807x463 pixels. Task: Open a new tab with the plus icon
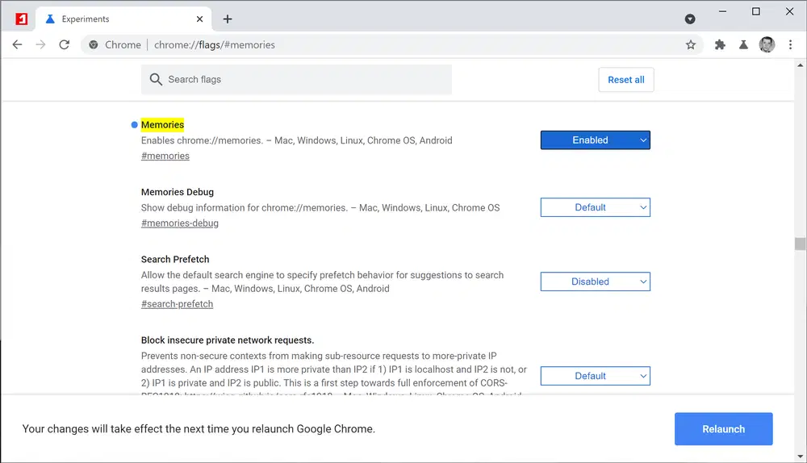click(228, 19)
